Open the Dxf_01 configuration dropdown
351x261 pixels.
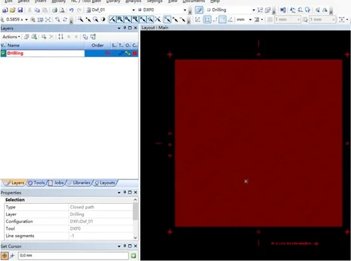[134, 10]
